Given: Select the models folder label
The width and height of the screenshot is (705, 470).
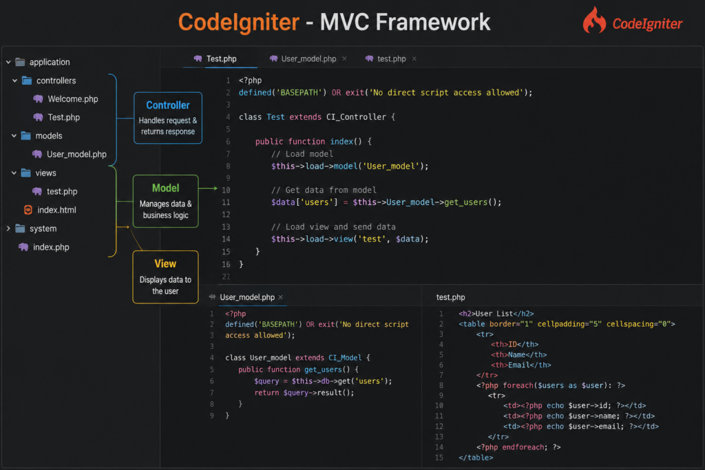Looking at the screenshot, I should (x=49, y=136).
